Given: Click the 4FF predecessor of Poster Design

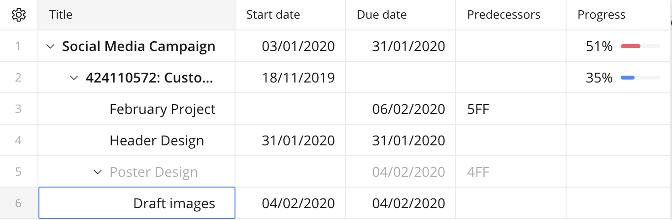Looking at the screenshot, I should 478,172.
